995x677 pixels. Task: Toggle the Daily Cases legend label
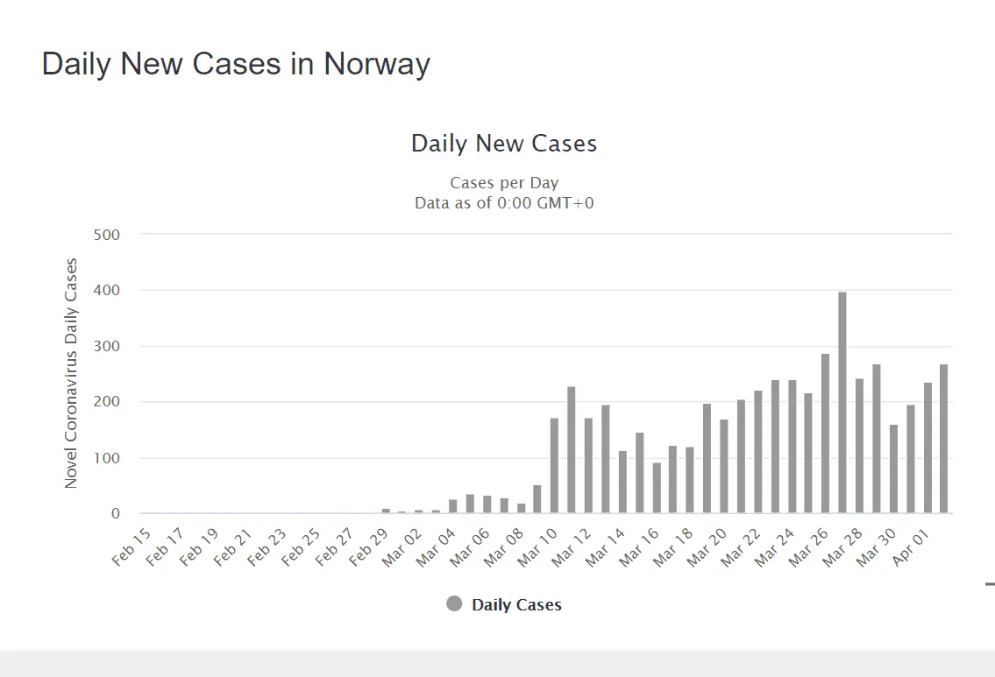(x=516, y=605)
